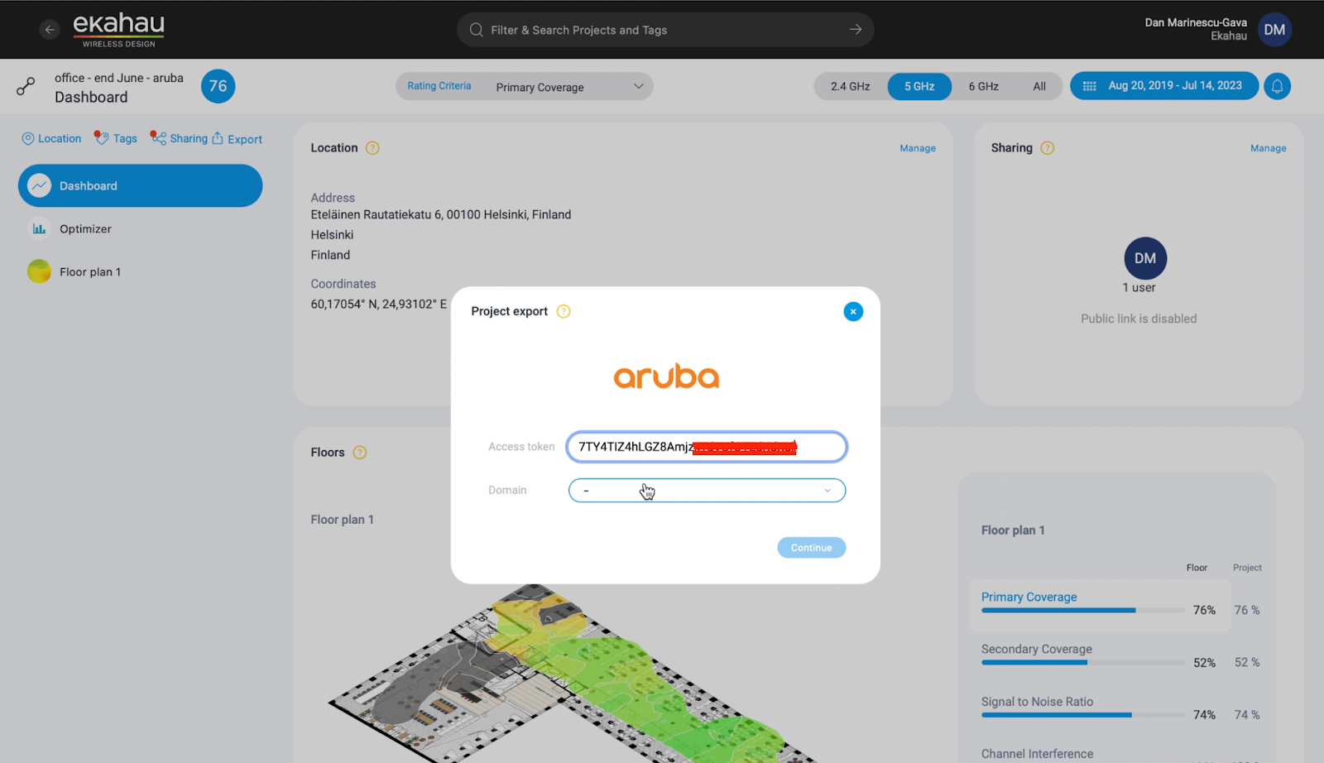Select the 6 GHz band
Image resolution: width=1324 pixels, height=763 pixels.
pyautogui.click(x=983, y=86)
